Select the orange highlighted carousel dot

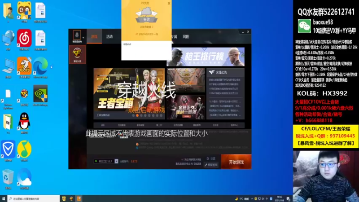click(137, 116)
